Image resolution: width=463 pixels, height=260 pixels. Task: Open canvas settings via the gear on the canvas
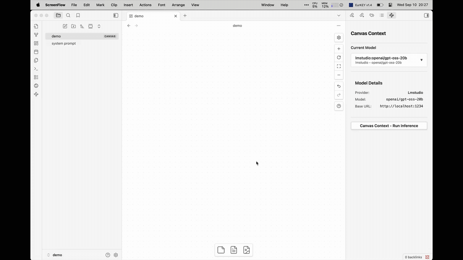pyautogui.click(x=339, y=37)
